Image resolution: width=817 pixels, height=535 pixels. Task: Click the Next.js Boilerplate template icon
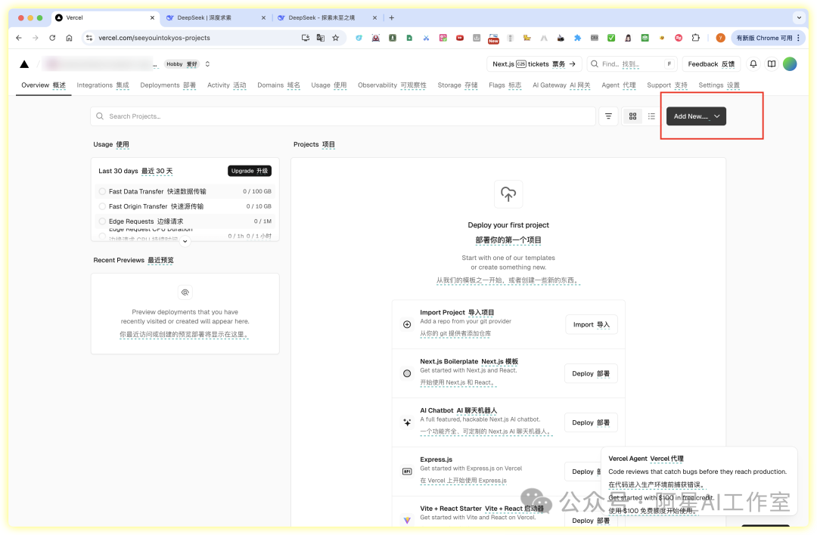coord(407,373)
